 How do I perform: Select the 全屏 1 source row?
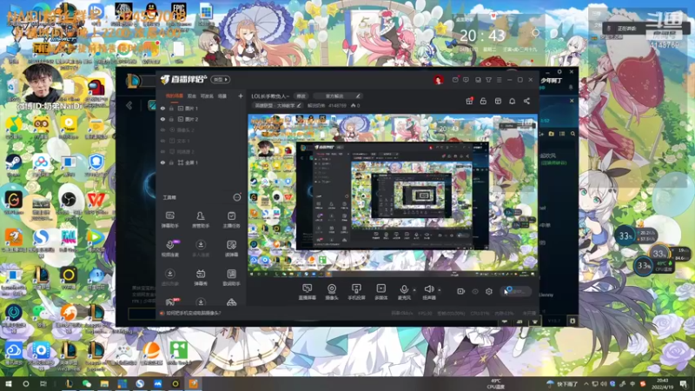[201, 162]
